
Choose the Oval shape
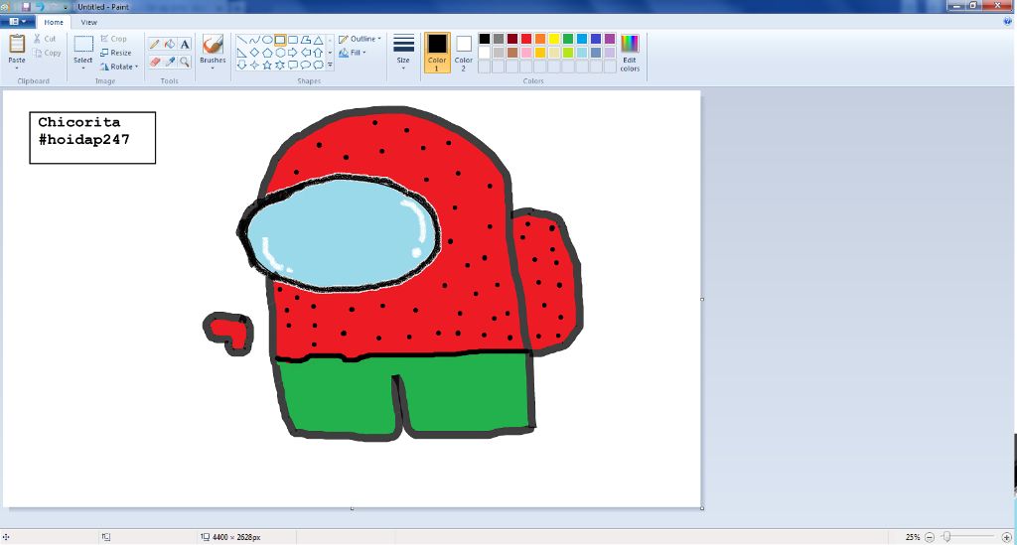point(267,40)
